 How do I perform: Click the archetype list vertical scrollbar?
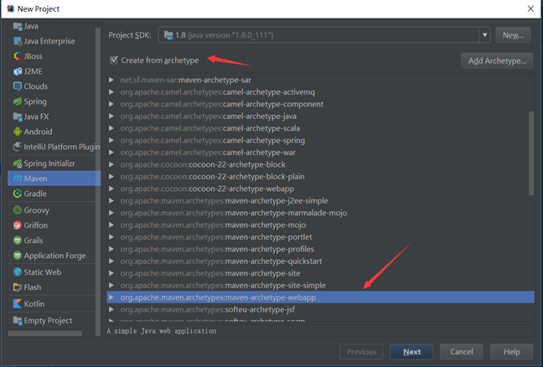point(531,153)
